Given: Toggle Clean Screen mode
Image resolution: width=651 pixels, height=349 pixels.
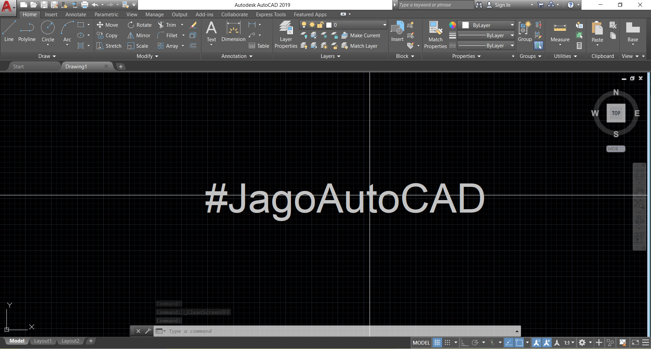Looking at the screenshot, I should [x=635, y=343].
